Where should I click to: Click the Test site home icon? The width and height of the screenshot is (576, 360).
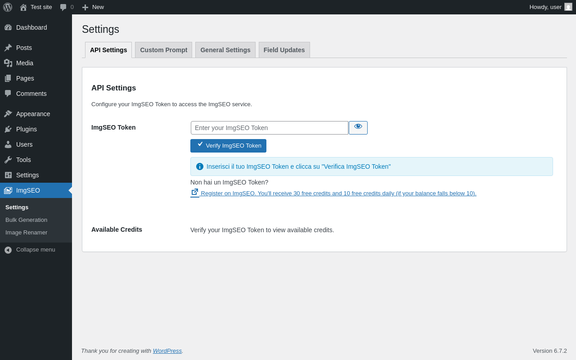pyautogui.click(x=23, y=7)
